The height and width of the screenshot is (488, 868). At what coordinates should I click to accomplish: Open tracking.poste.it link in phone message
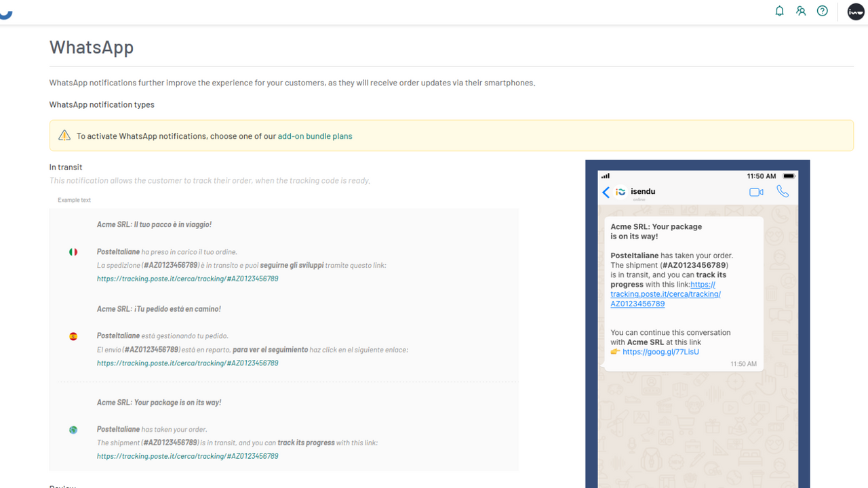(665, 294)
